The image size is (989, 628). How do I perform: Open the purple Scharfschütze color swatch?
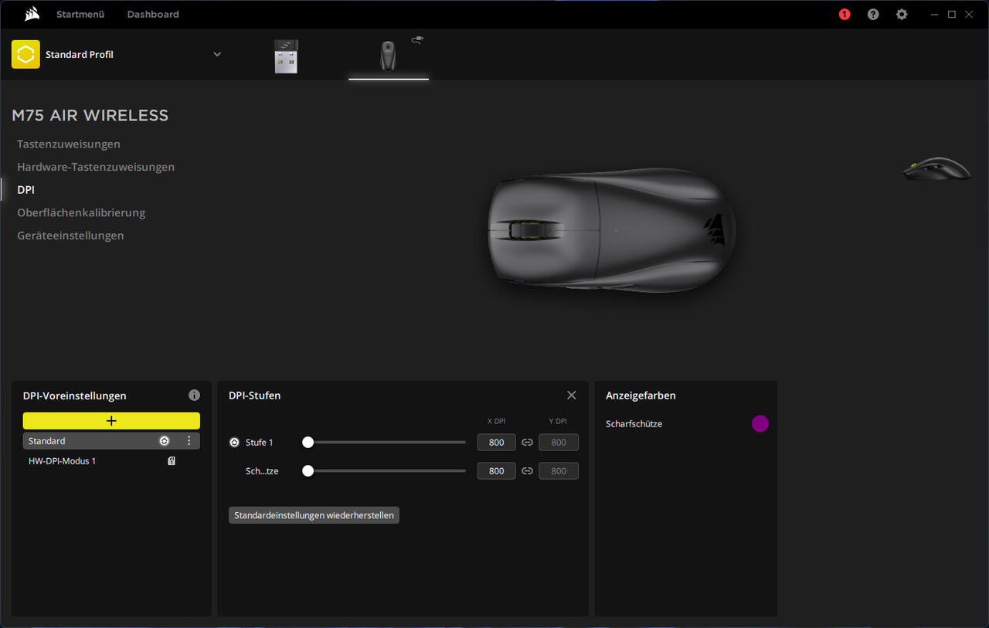click(760, 423)
